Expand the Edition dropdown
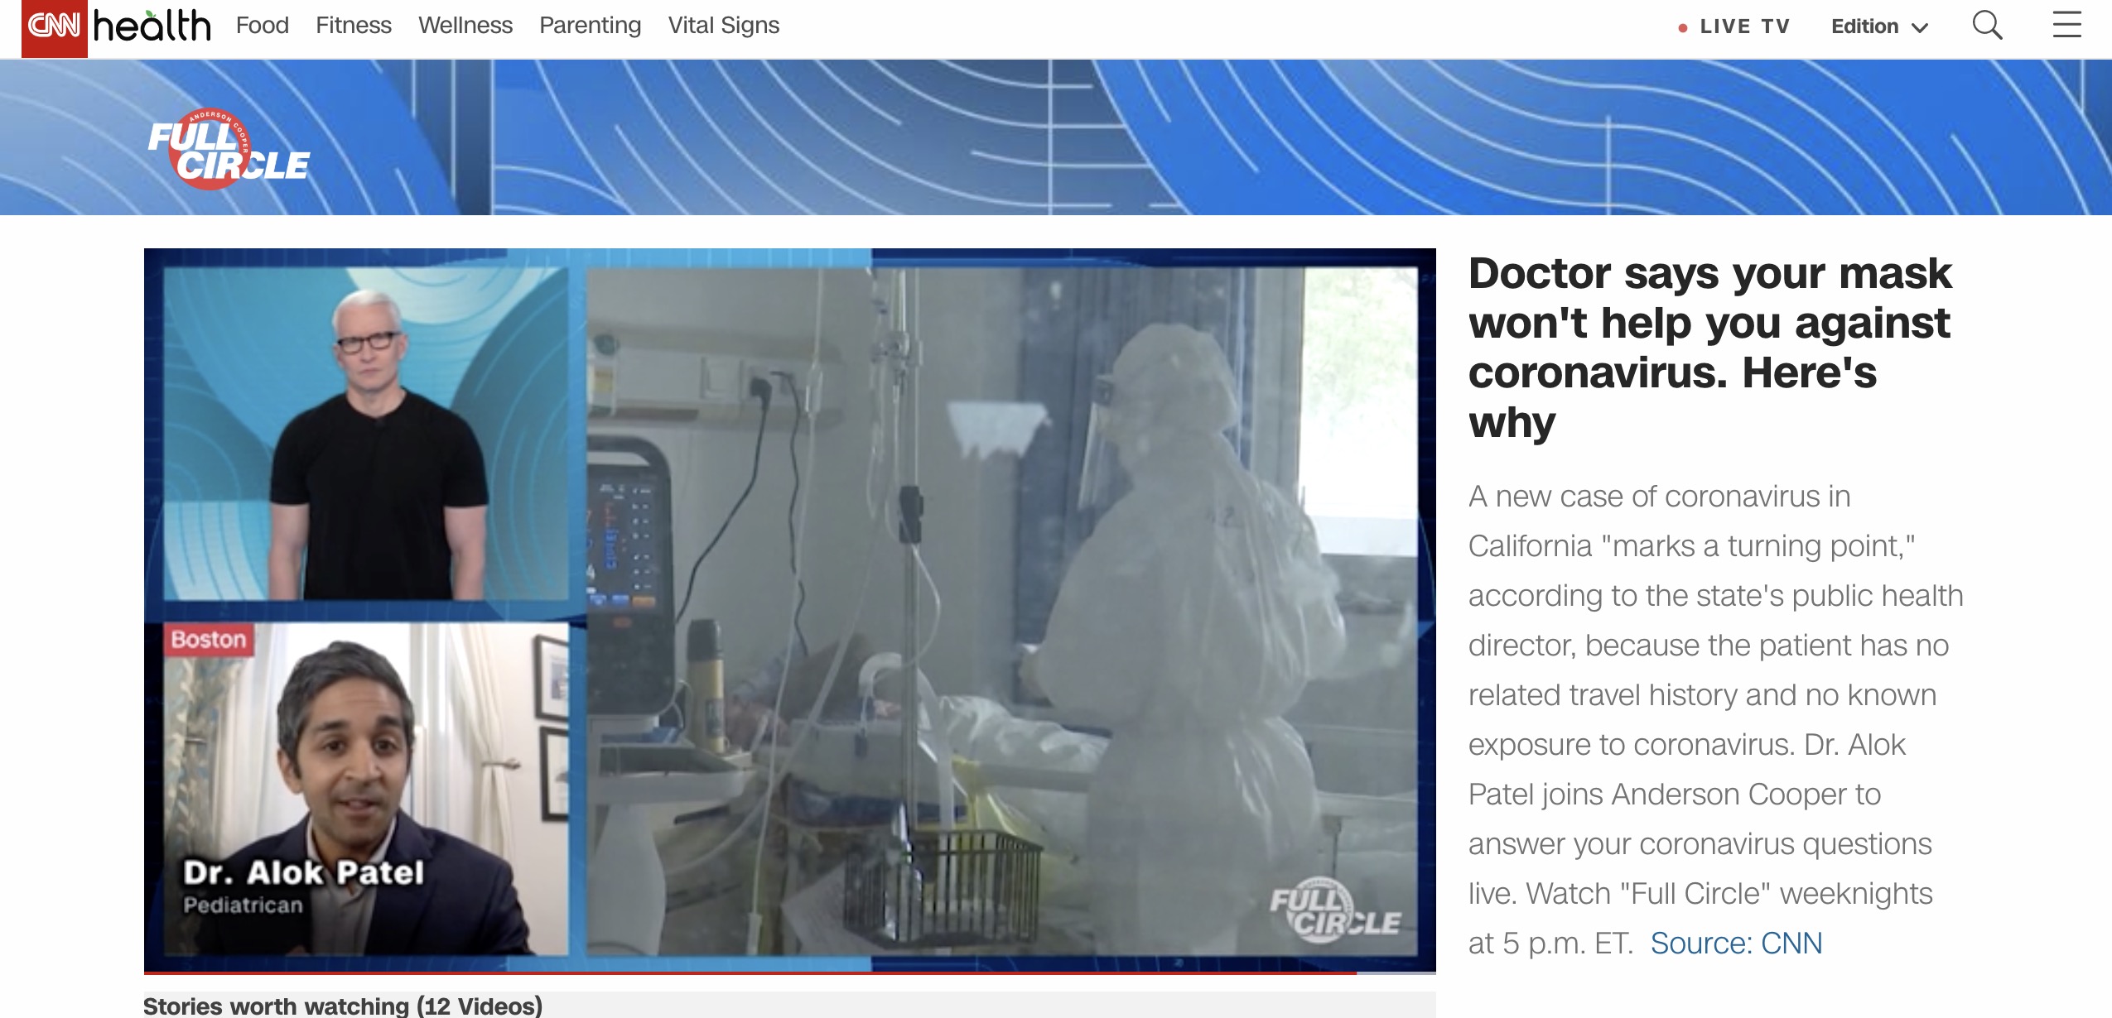 1879,26
